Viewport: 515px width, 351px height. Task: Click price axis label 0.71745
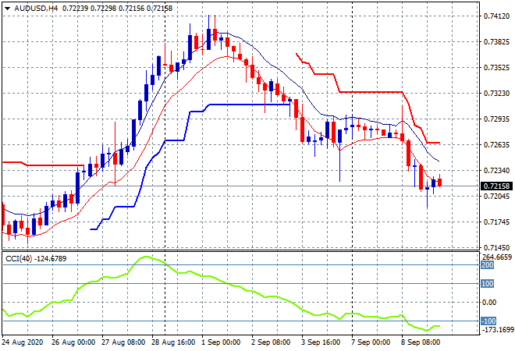point(496,222)
